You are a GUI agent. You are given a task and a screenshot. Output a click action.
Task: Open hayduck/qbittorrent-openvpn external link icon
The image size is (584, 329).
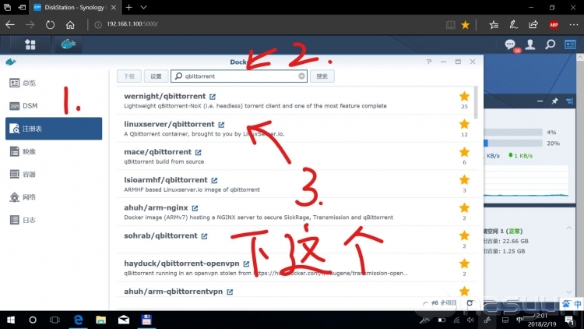click(246, 264)
